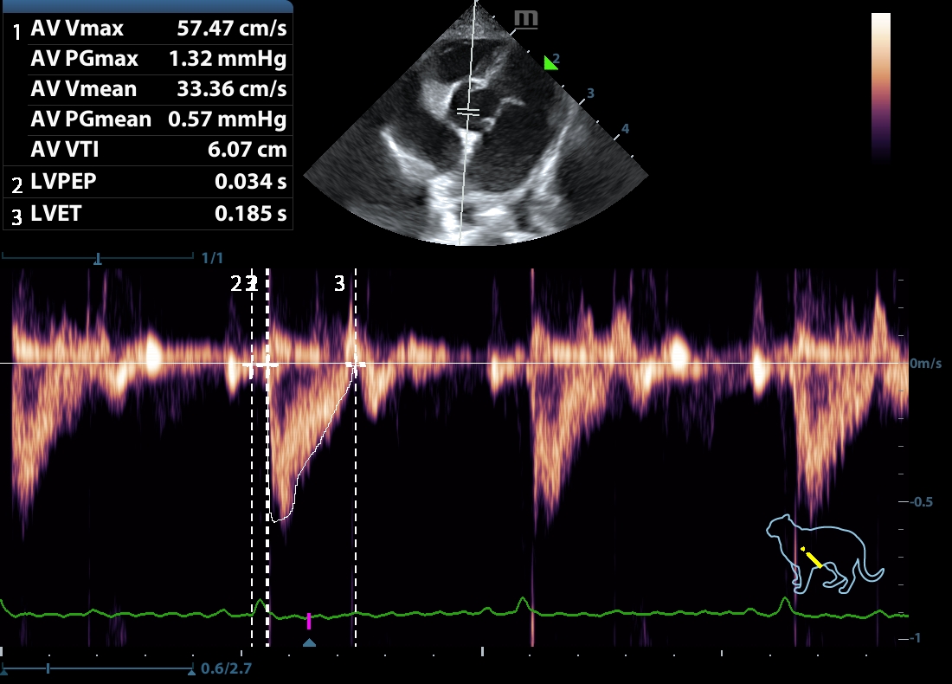Click the green focus triangle on the depth scale
Image resolution: width=952 pixels, height=684 pixels.
549,61
